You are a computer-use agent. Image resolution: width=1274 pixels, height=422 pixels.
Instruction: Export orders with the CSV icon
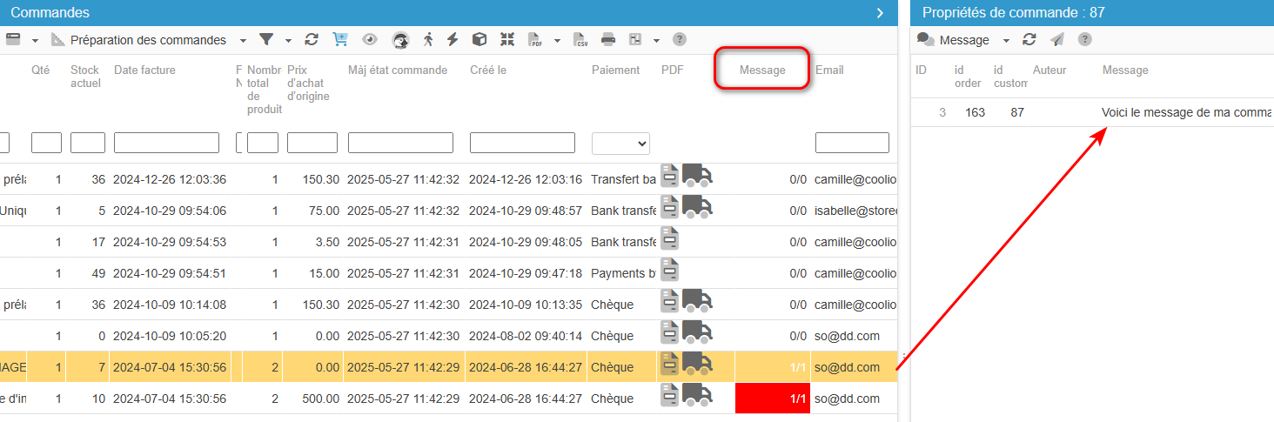click(x=580, y=39)
